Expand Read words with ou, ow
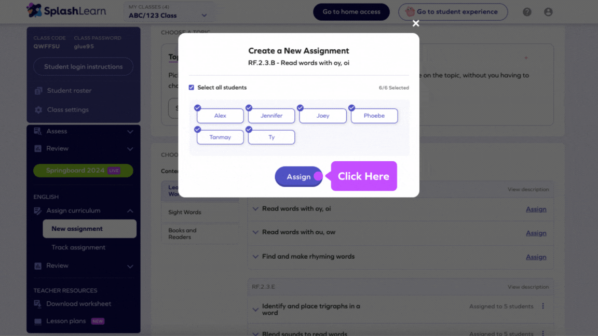Viewport: 598px width, 336px height. pos(255,232)
